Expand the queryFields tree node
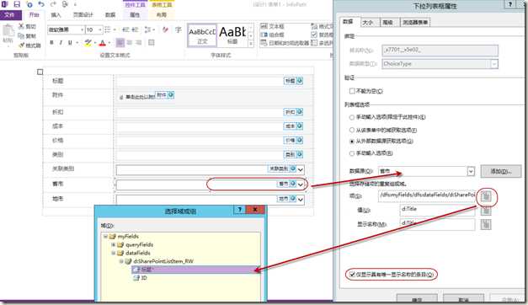 [x=114, y=244]
